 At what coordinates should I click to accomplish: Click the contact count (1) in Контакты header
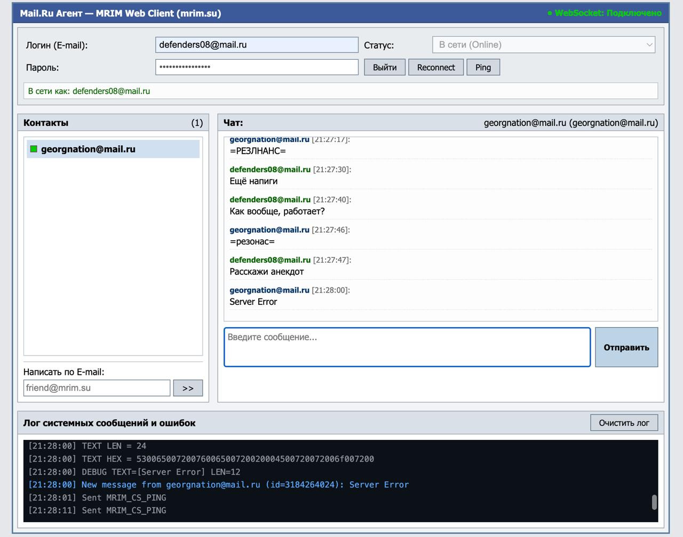pyautogui.click(x=197, y=123)
